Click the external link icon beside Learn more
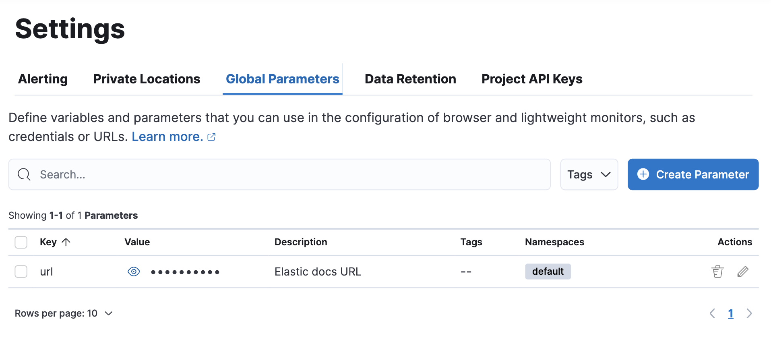The height and width of the screenshot is (344, 771). (211, 137)
